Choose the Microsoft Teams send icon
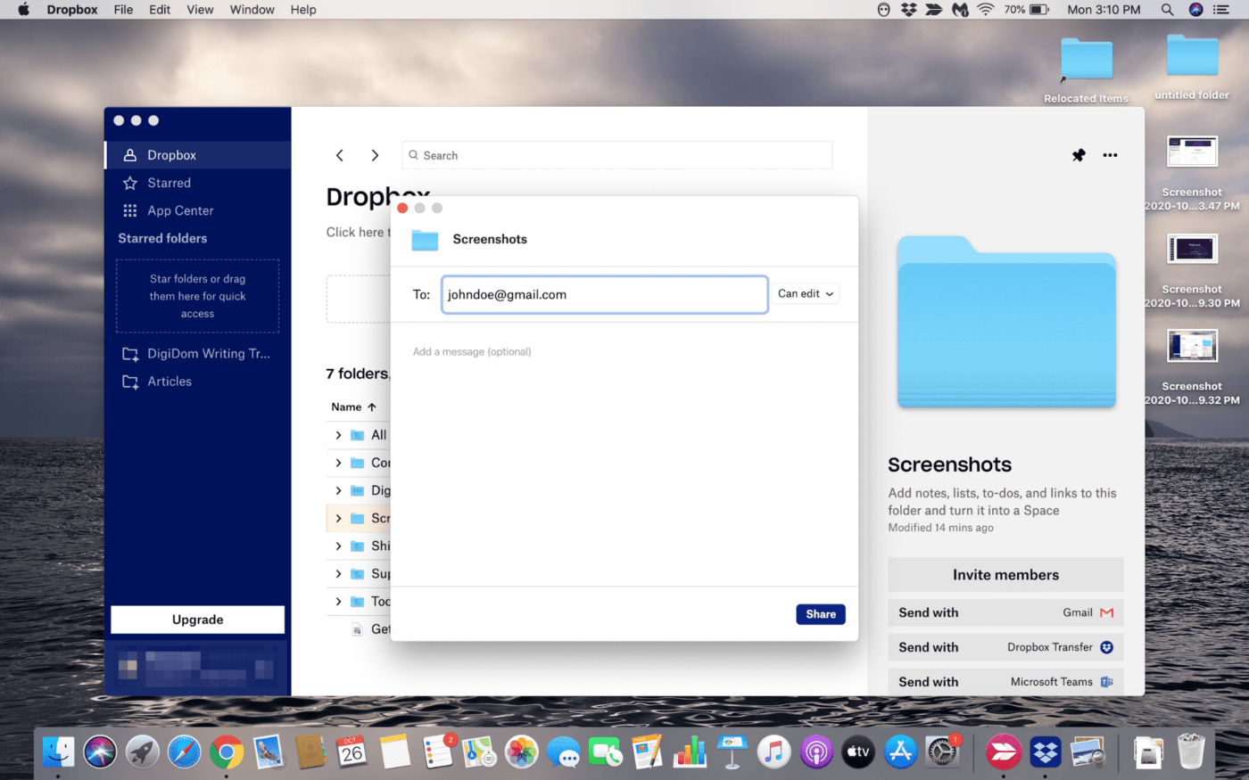 tap(1106, 681)
